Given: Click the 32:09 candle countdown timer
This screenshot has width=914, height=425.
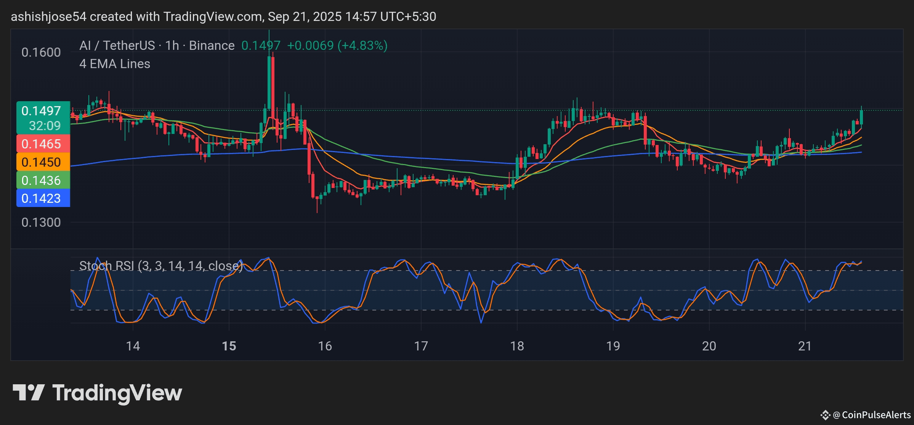Looking at the screenshot, I should [x=45, y=126].
